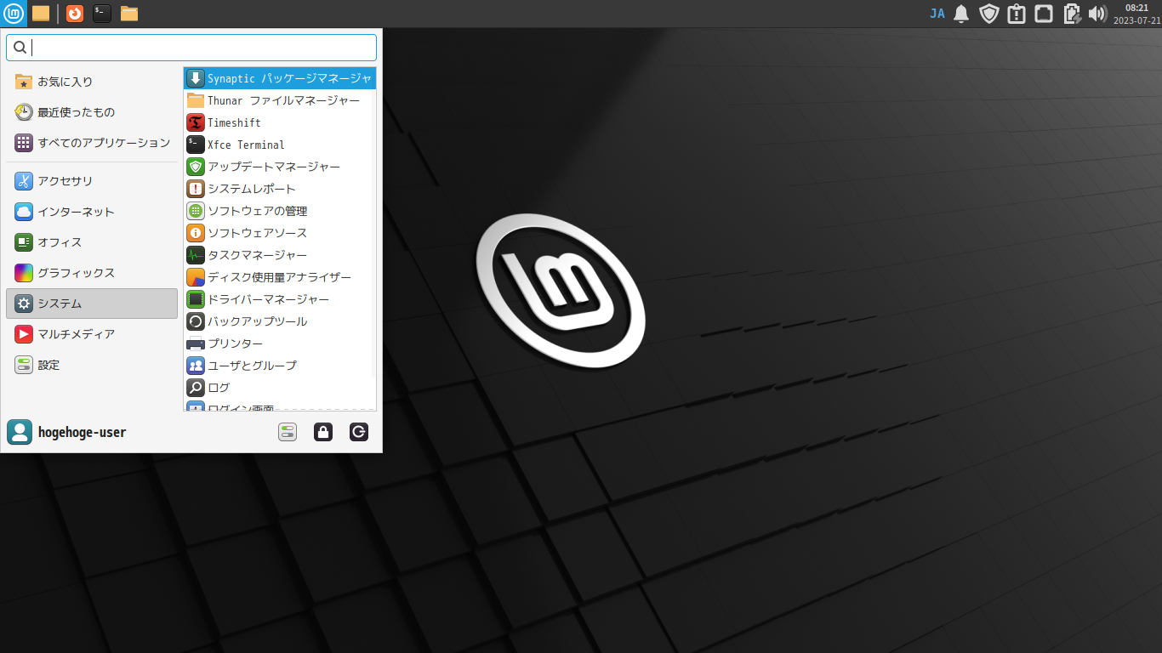Open バックアップツール
The image size is (1162, 653).
pos(280,321)
